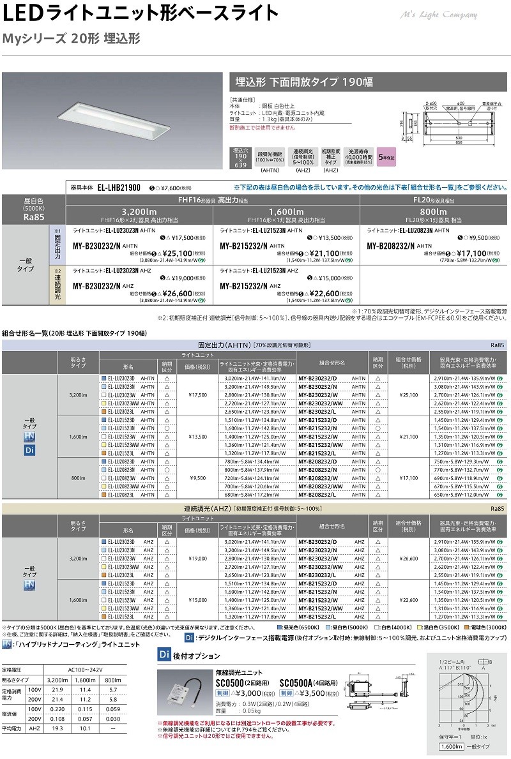Viewport: 511px width, 759px height.
Task: Click the subtitle Myシリーズ 20形 埋込形
Action: (71, 38)
